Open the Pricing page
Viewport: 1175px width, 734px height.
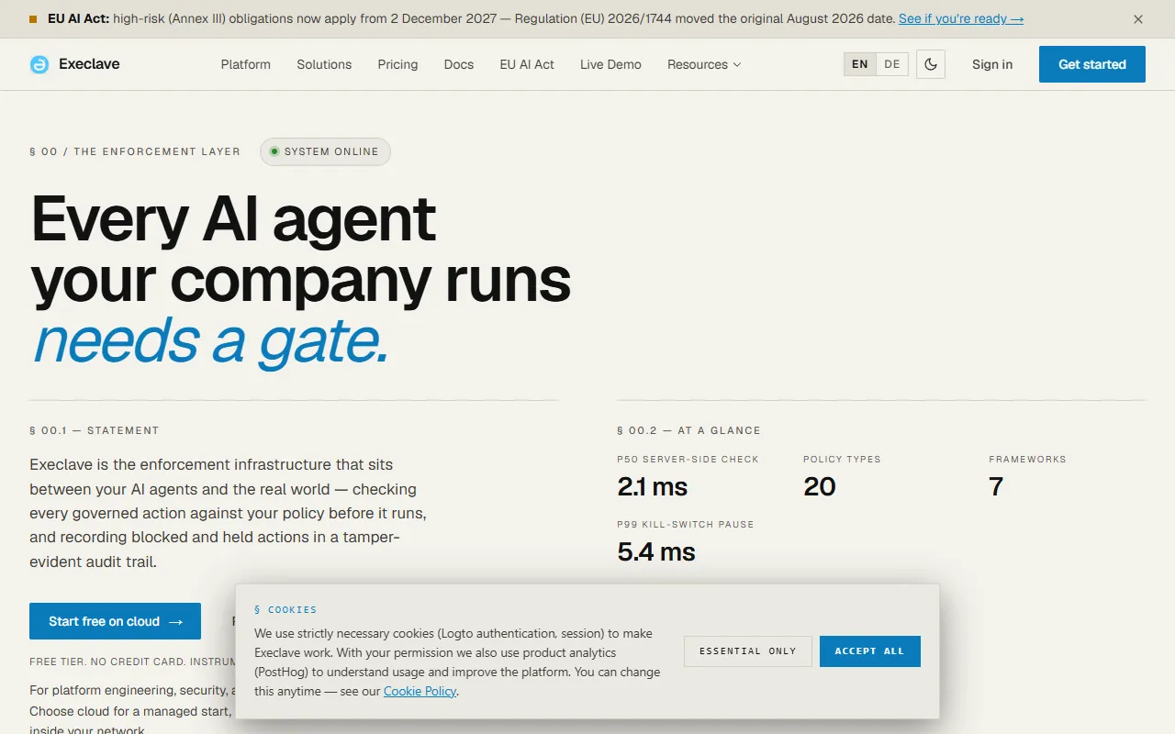[397, 64]
